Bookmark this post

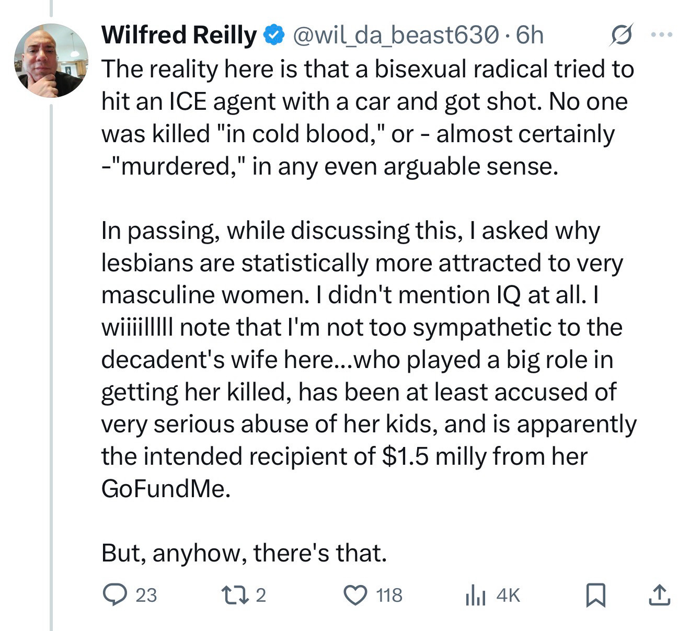pyautogui.click(x=596, y=595)
